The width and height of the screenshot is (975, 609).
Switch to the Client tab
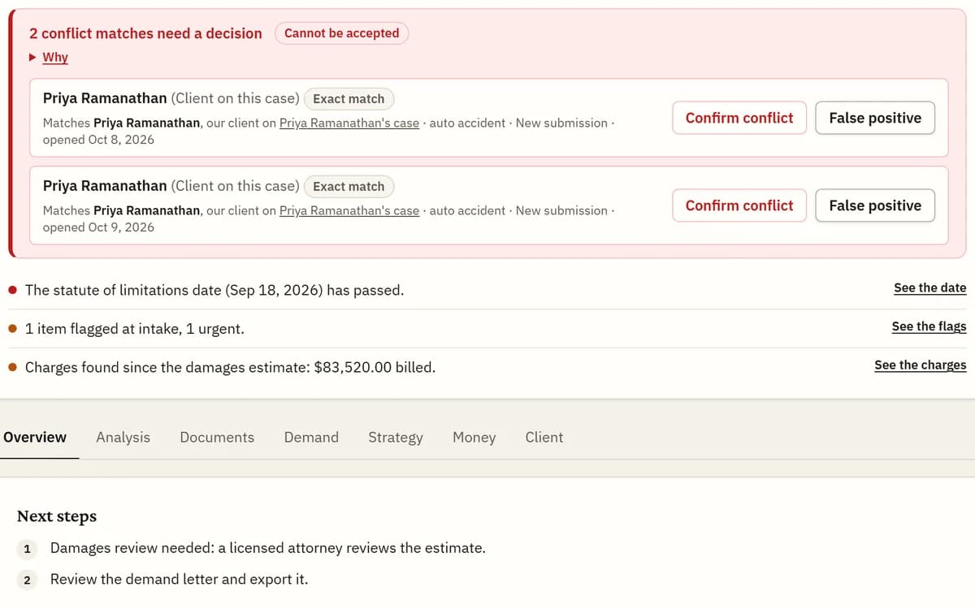[x=544, y=437]
